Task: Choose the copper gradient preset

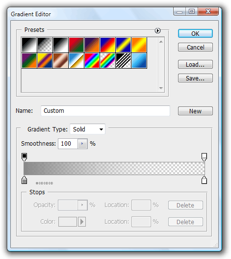Action: (x=60, y=60)
